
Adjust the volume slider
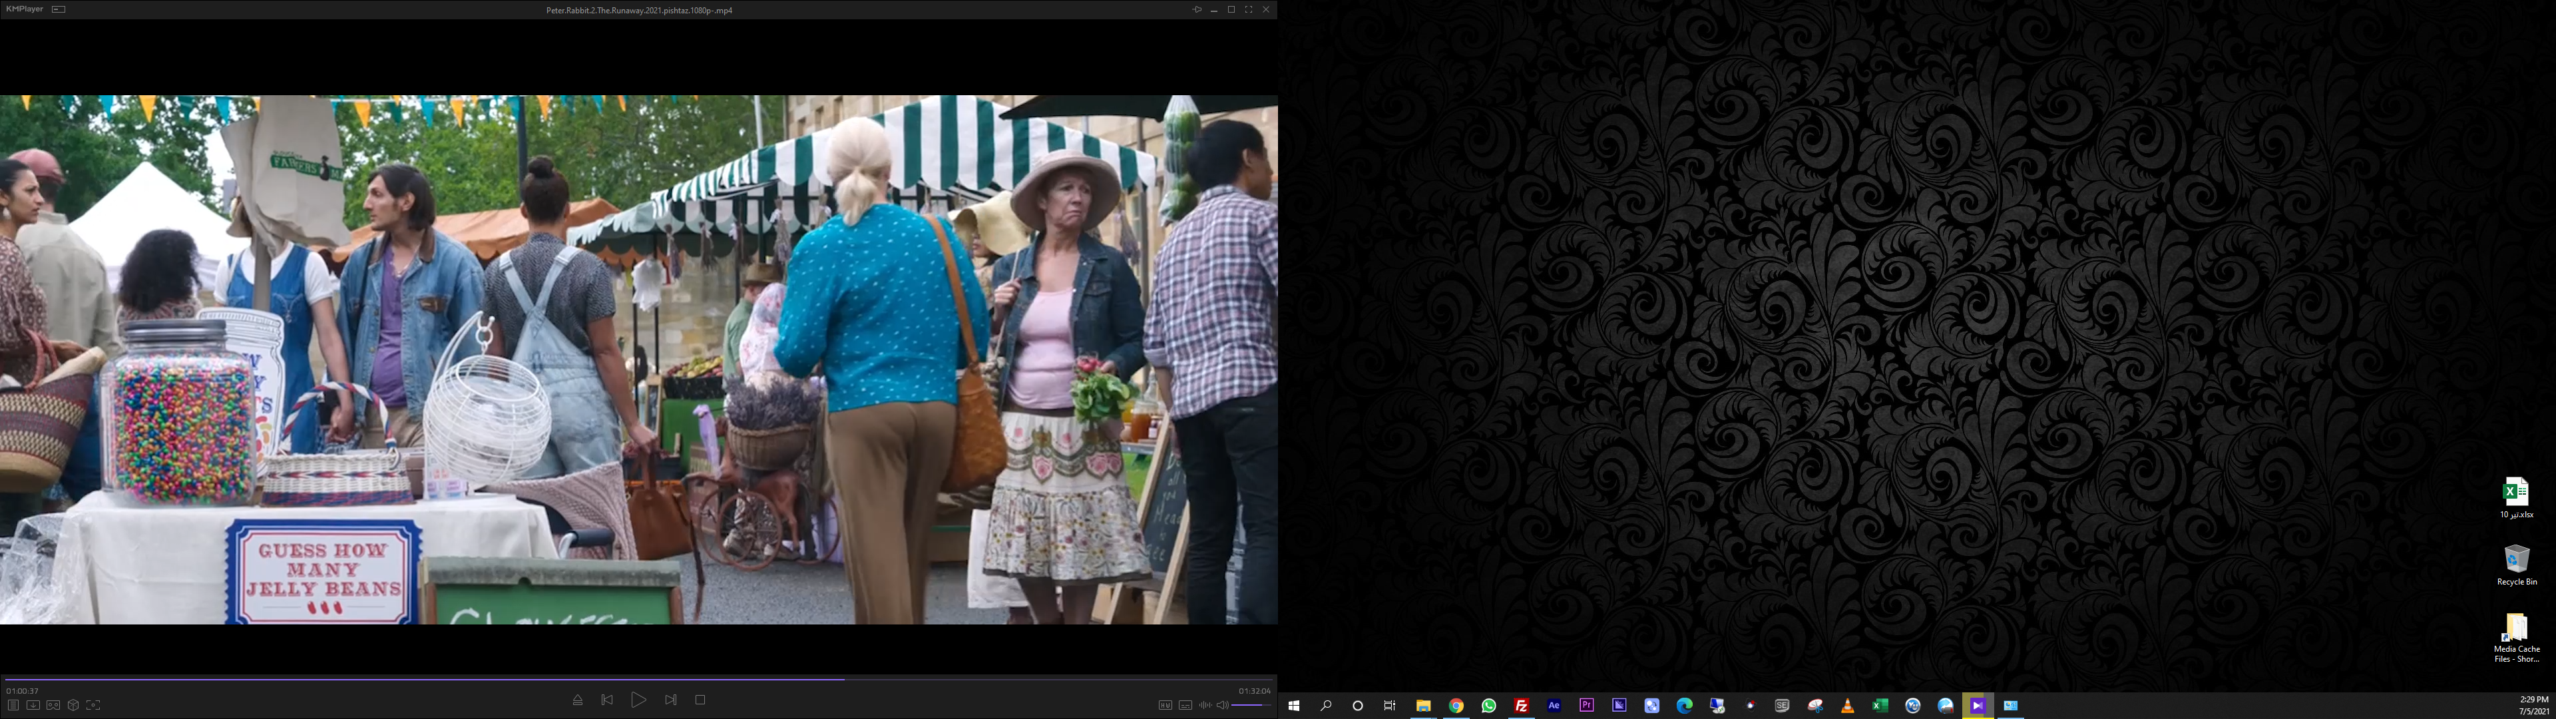(x=1251, y=705)
